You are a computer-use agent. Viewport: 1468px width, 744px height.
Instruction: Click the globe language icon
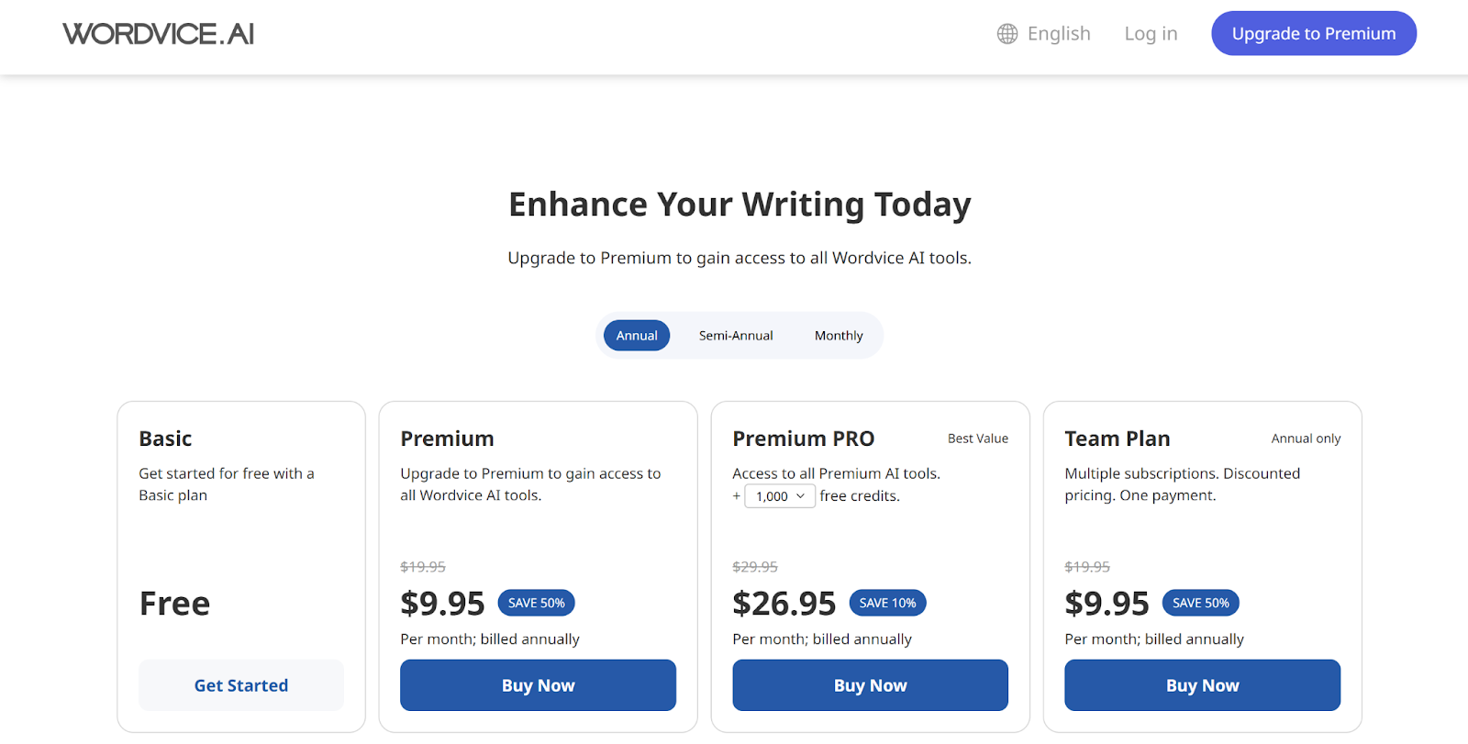pos(1006,33)
